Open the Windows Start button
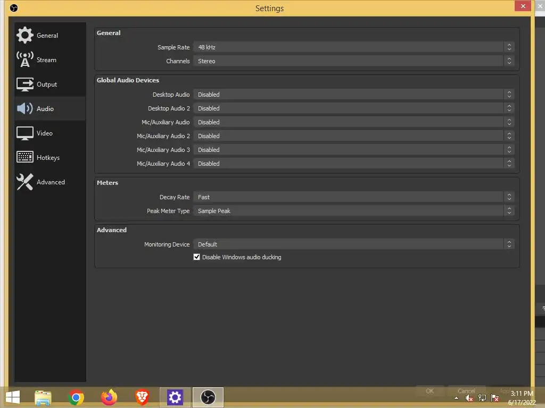The width and height of the screenshot is (545, 408). click(13, 397)
